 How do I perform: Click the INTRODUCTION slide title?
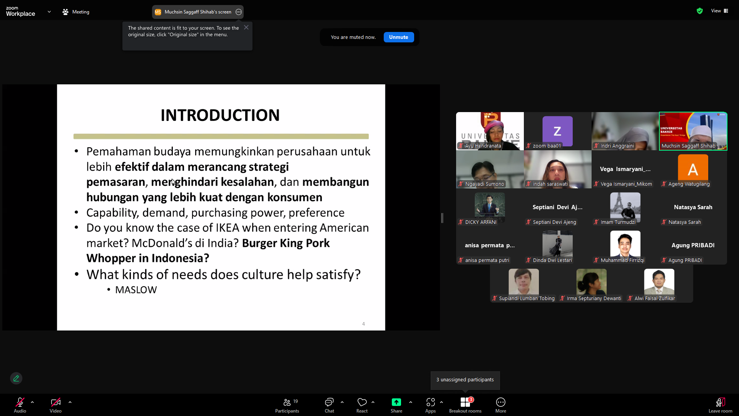coord(220,115)
